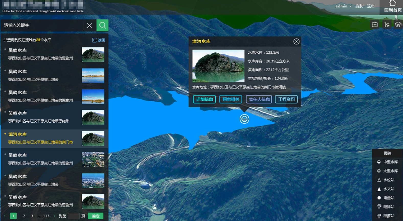Expand the admin user dropdown
This screenshot has height=221, width=403.
coord(343,6)
